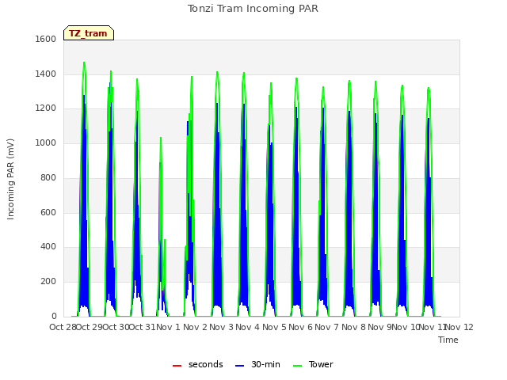The height and width of the screenshot is (380, 507).
Task: Click the 1400 y-axis tick label
Action: coord(46,74)
